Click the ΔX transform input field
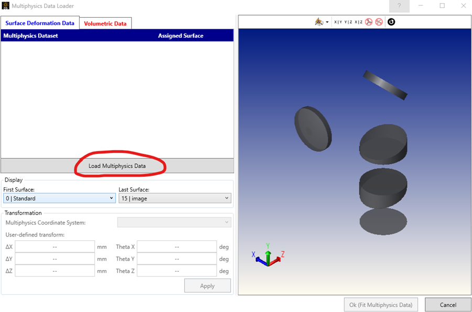This screenshot has width=472, height=312. tap(55, 247)
